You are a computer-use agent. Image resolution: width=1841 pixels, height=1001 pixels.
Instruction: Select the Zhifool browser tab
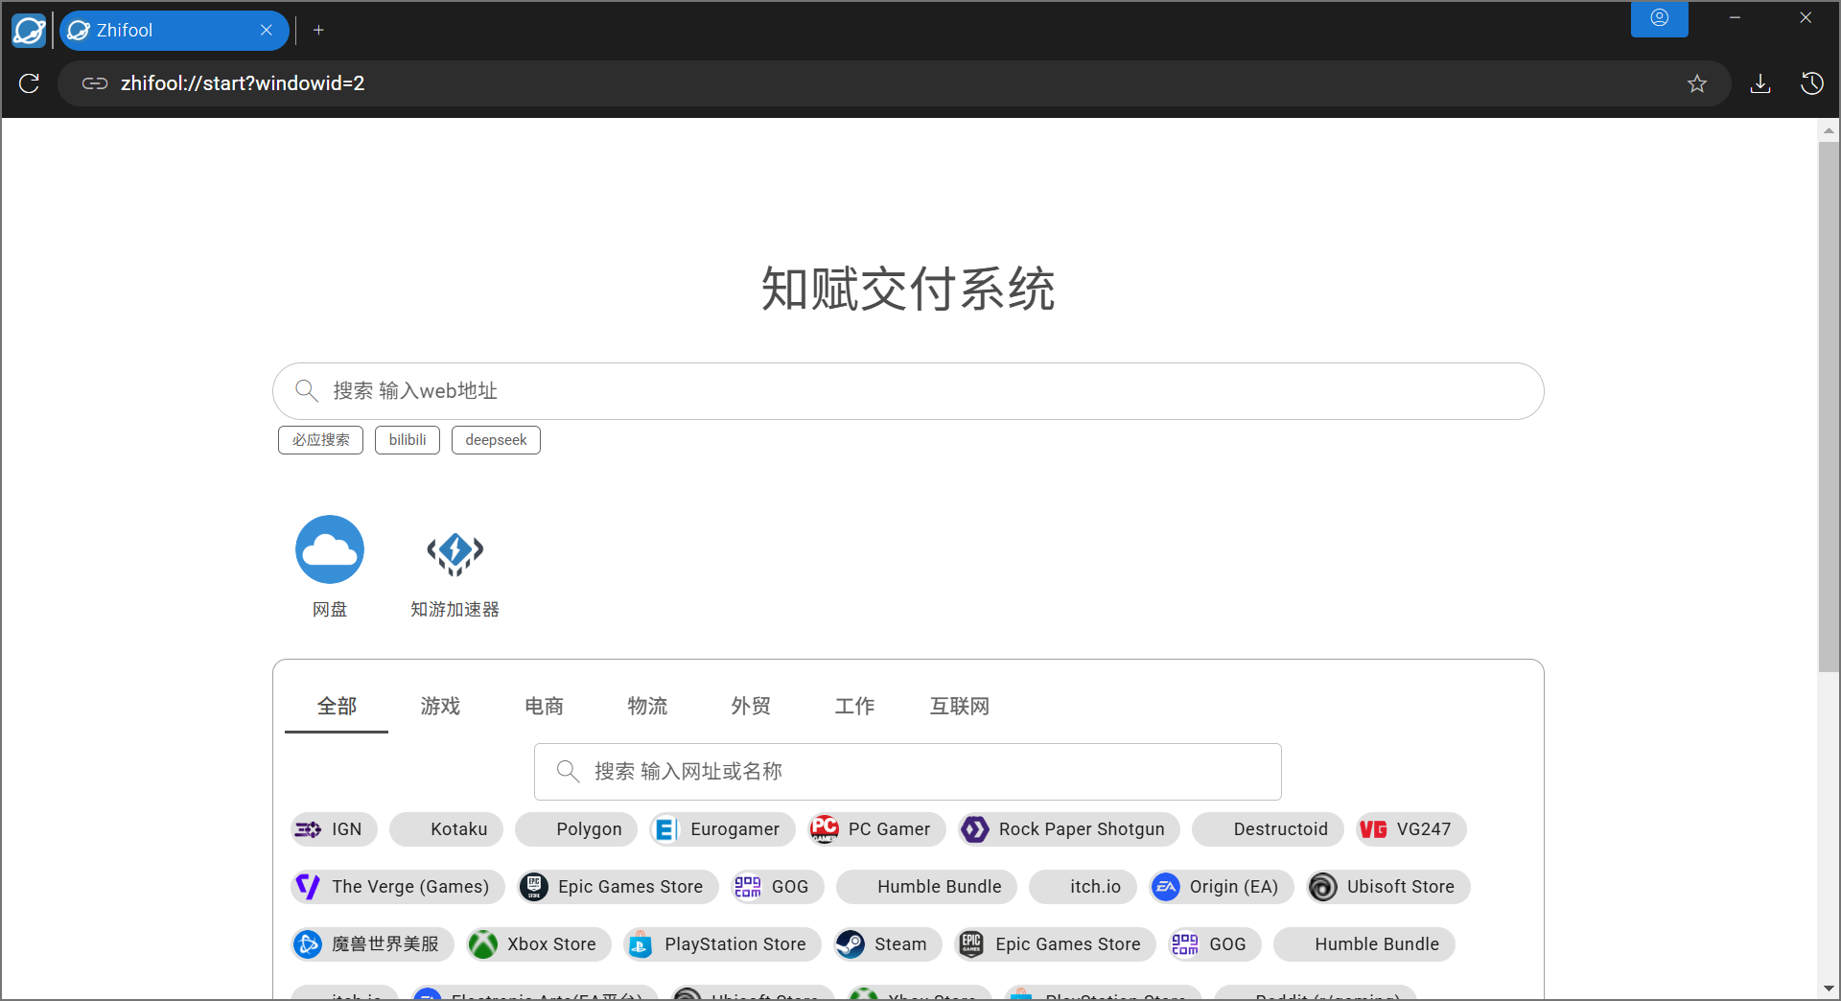click(174, 31)
